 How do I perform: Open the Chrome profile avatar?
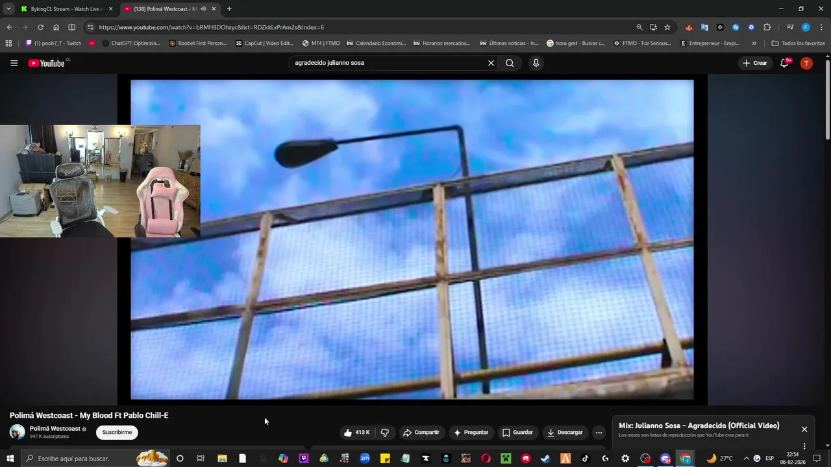click(806, 27)
